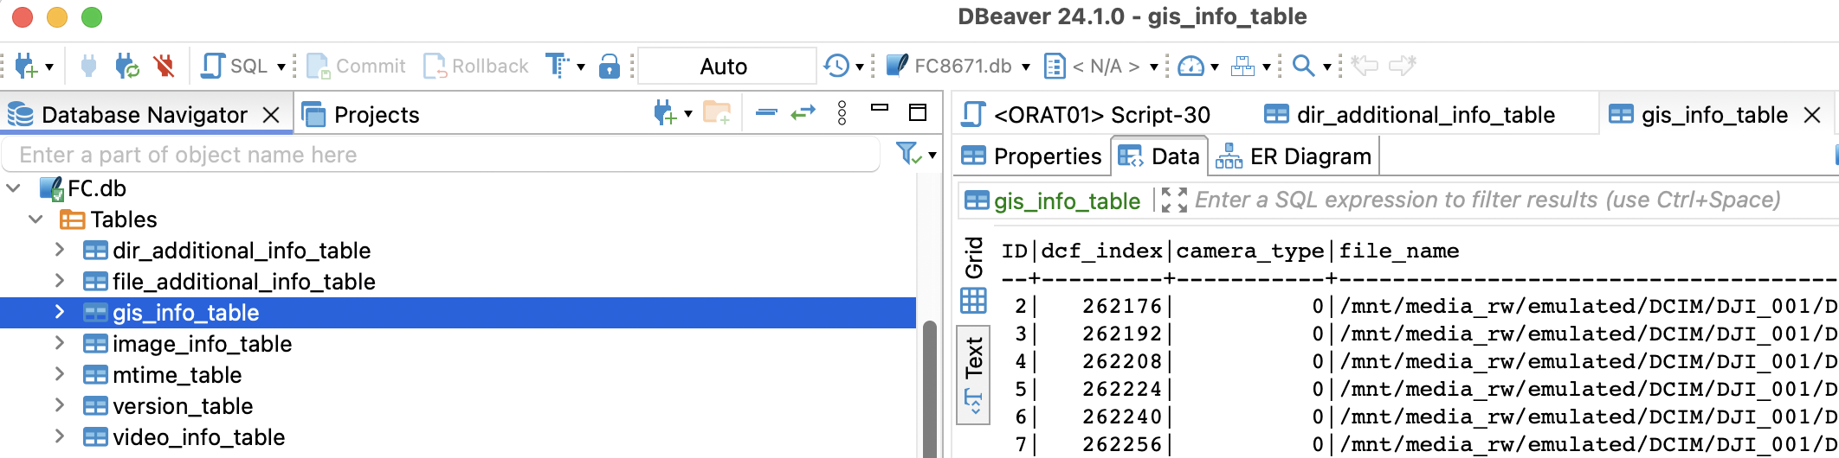Viewport: 1839px width, 458px height.
Task: Click the Transaction mode icon
Action: (x=557, y=66)
